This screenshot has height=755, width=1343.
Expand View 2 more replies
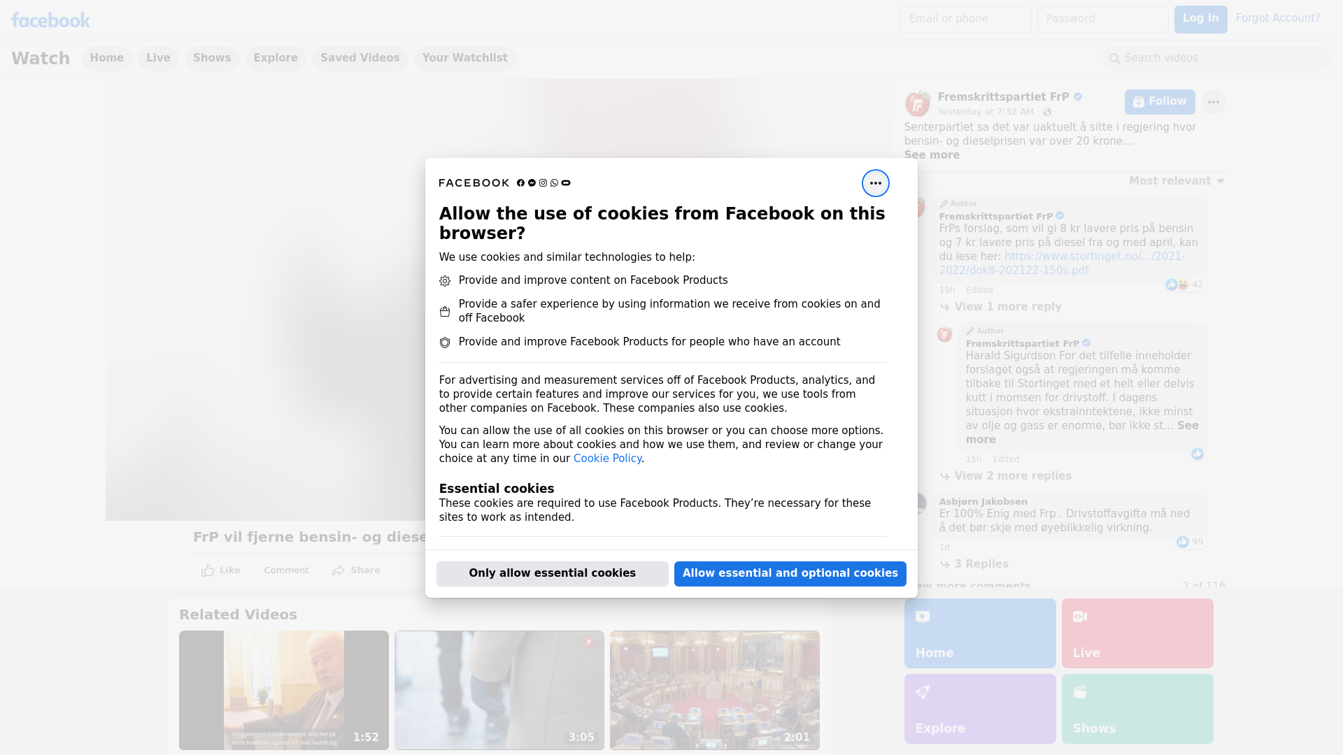(1012, 476)
